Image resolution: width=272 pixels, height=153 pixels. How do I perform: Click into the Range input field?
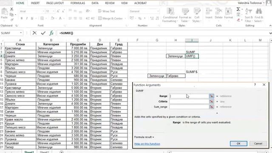[x=189, y=96]
